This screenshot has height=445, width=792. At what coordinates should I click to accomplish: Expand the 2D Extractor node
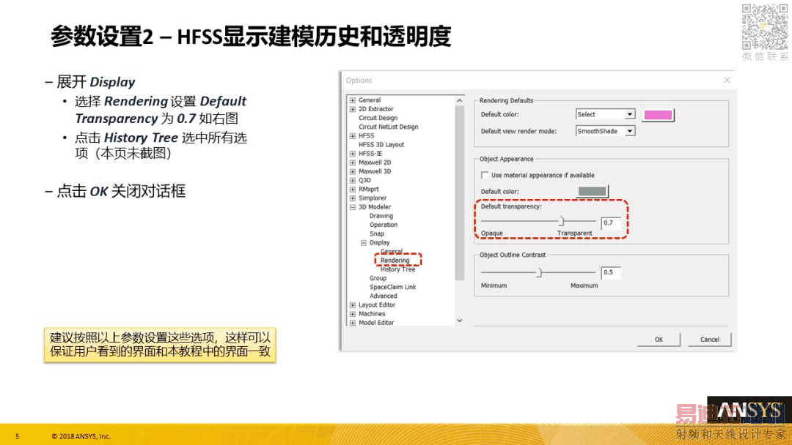pyautogui.click(x=353, y=109)
